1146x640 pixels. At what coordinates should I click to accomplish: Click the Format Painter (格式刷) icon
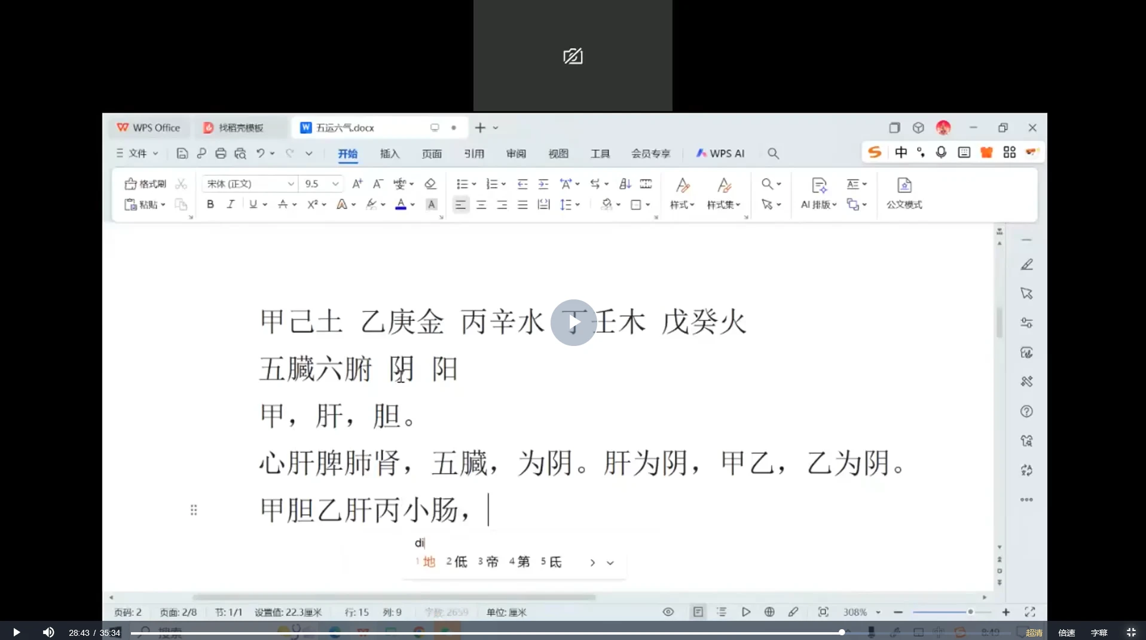coord(145,184)
